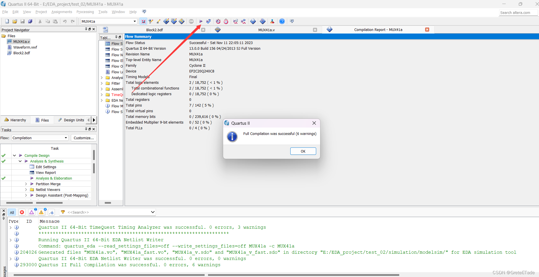Select Waveform.vwf in Files tree
The width and height of the screenshot is (539, 277).
(x=22, y=47)
